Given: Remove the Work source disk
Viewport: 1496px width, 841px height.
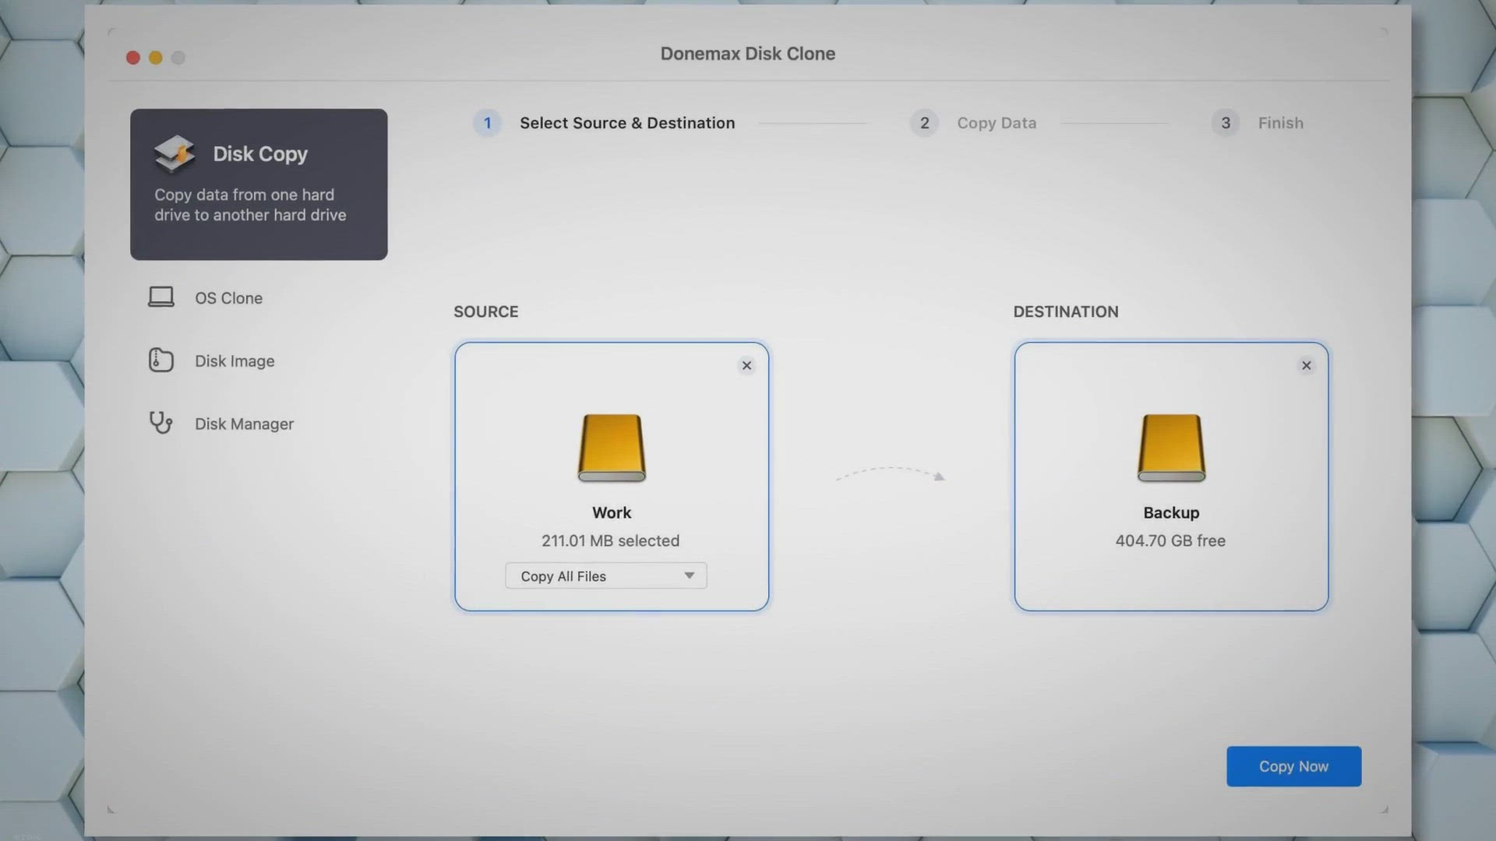Looking at the screenshot, I should point(746,365).
